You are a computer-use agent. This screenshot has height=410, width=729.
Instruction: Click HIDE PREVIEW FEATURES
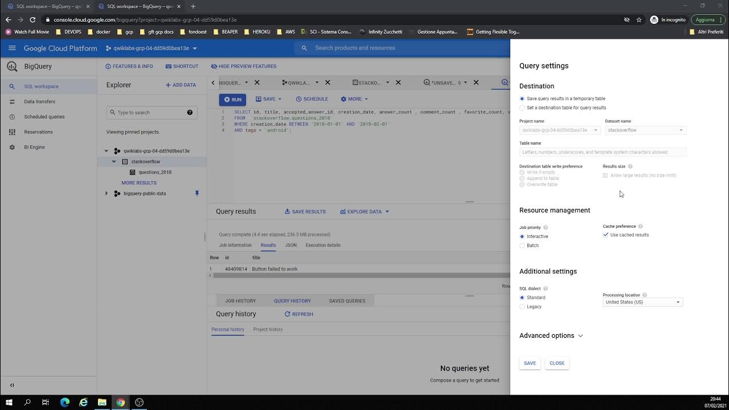coord(243,67)
